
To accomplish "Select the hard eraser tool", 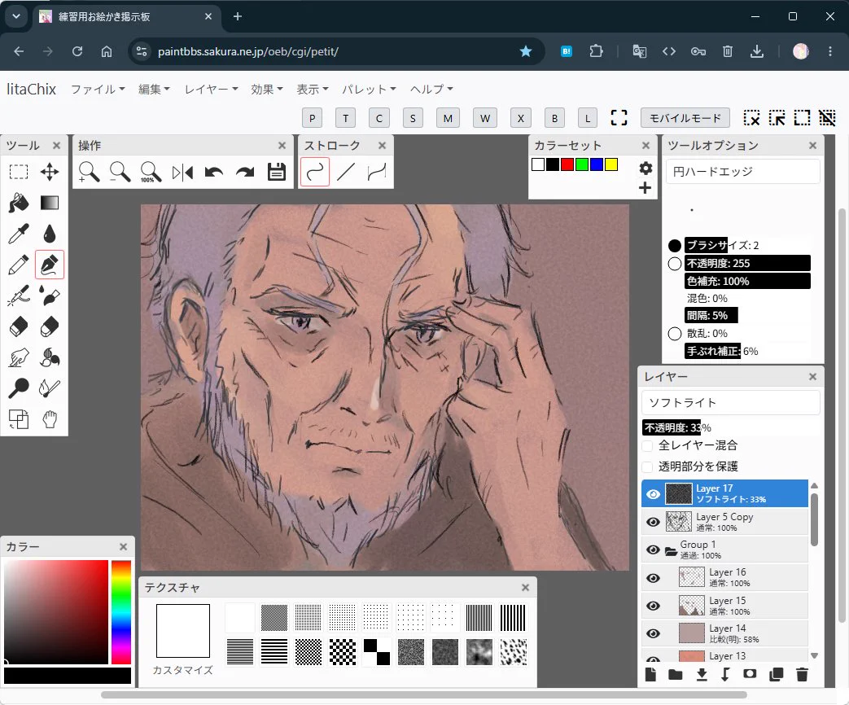I will click(19, 326).
